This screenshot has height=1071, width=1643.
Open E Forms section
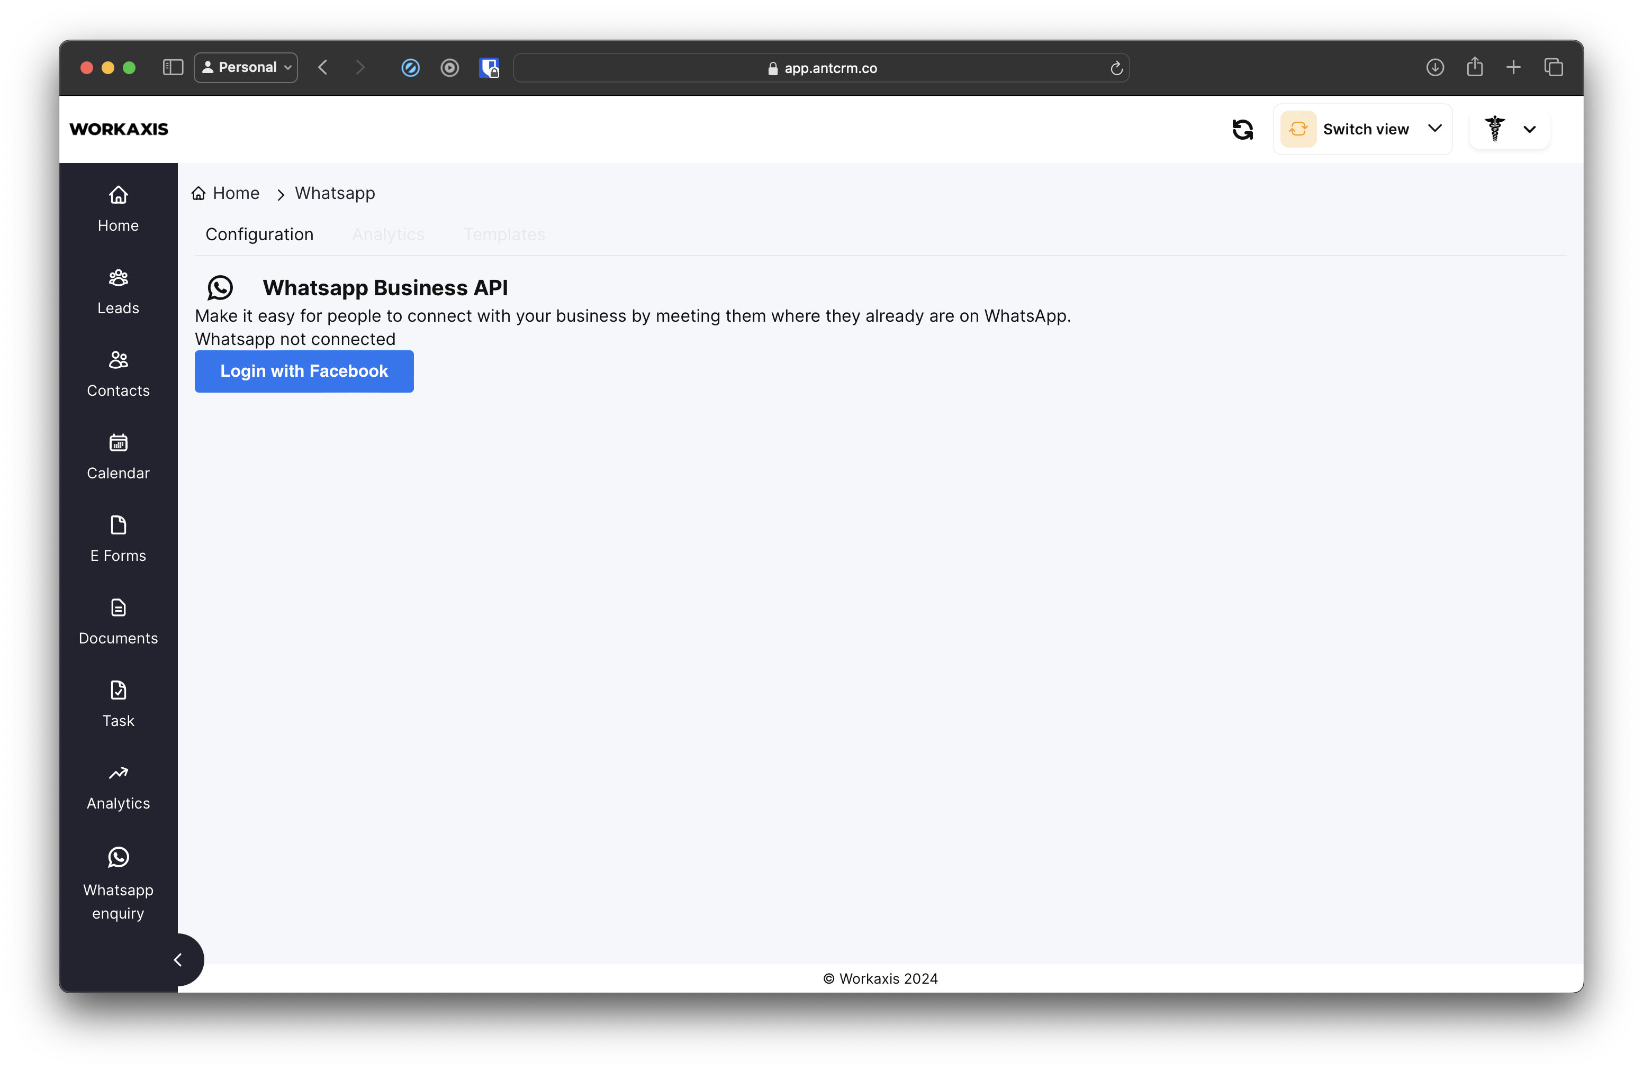click(118, 539)
